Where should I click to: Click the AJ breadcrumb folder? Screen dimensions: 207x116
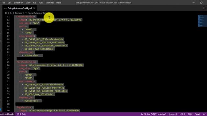pos(11,13)
